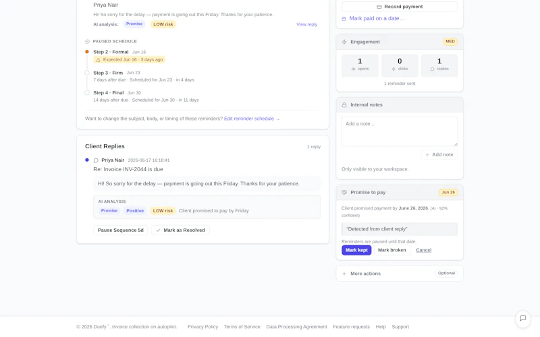Click the LOW risk tag in Client Replies analysis

[163, 211]
